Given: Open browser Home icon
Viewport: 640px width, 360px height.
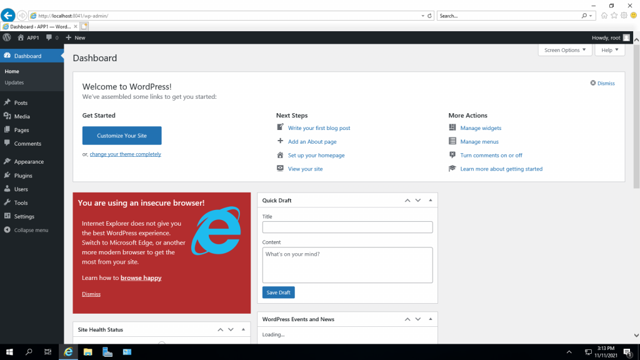Looking at the screenshot, I should pyautogui.click(x=604, y=16).
